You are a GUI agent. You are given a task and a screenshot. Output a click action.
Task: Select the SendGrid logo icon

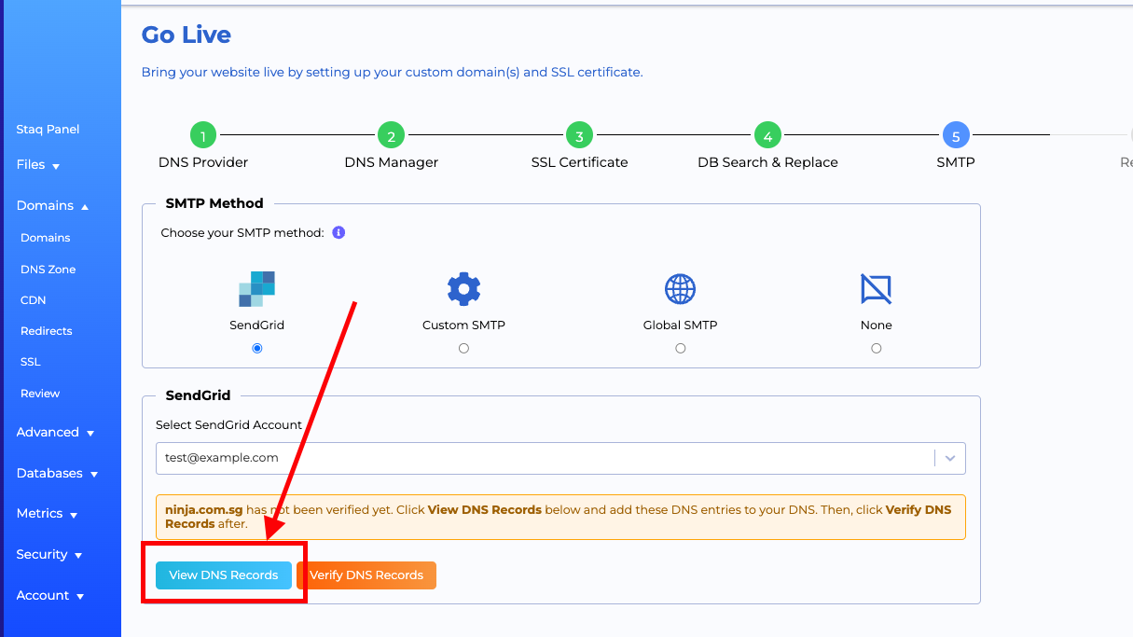256,289
